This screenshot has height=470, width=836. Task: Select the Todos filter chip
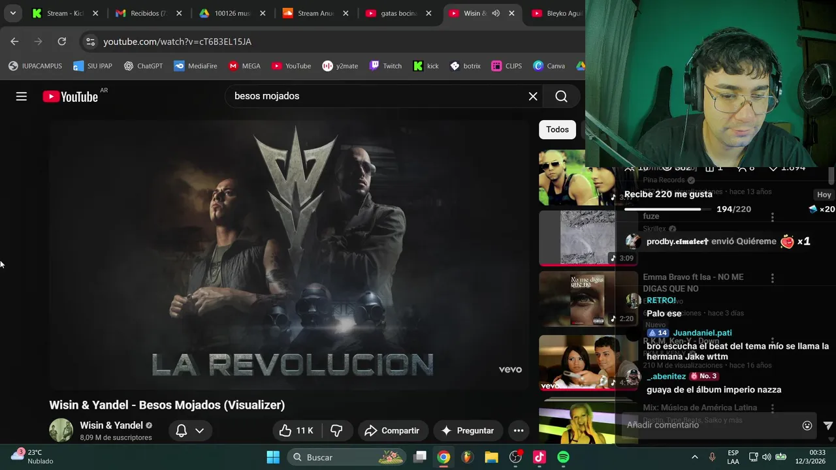557,129
